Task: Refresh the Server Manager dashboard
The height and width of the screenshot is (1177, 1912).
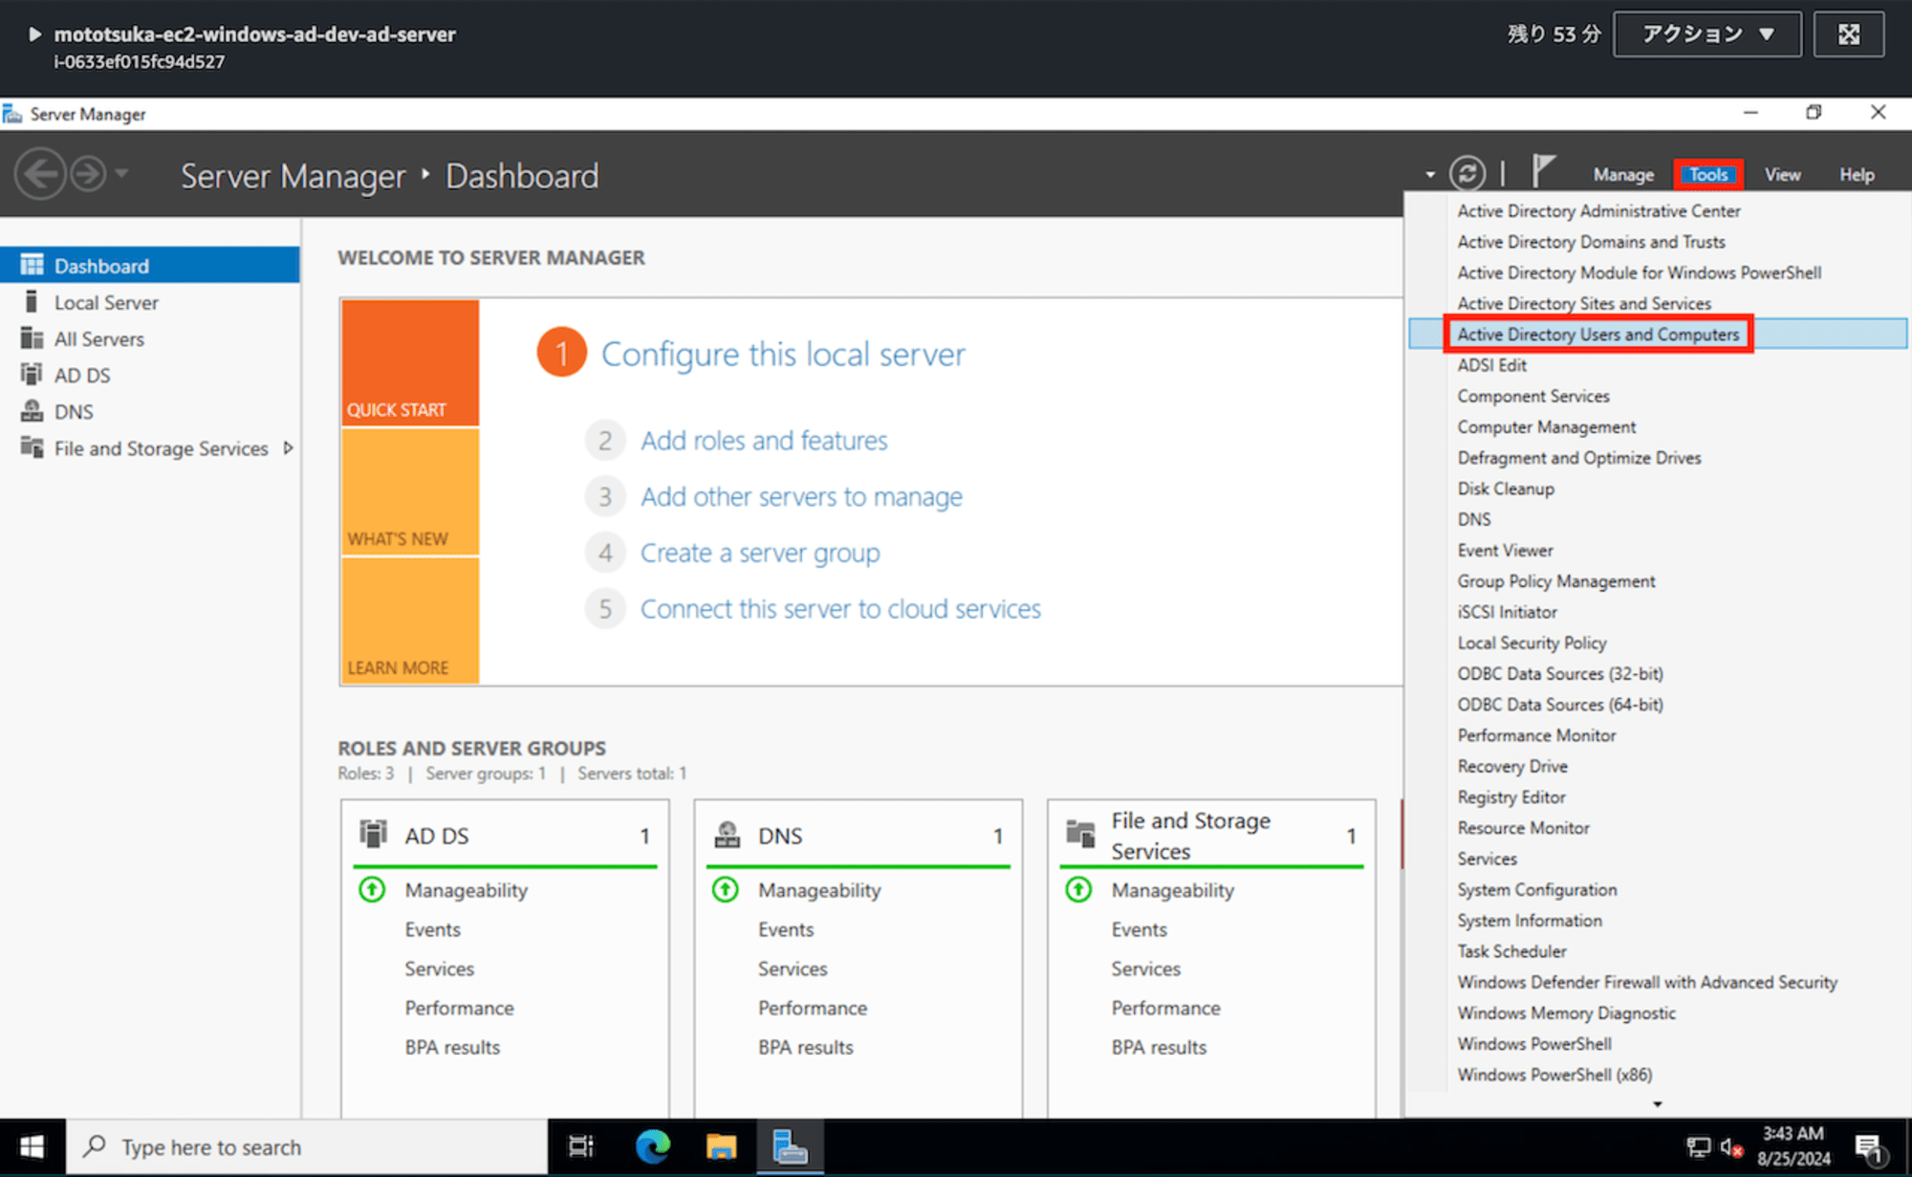Action: click(x=1467, y=174)
